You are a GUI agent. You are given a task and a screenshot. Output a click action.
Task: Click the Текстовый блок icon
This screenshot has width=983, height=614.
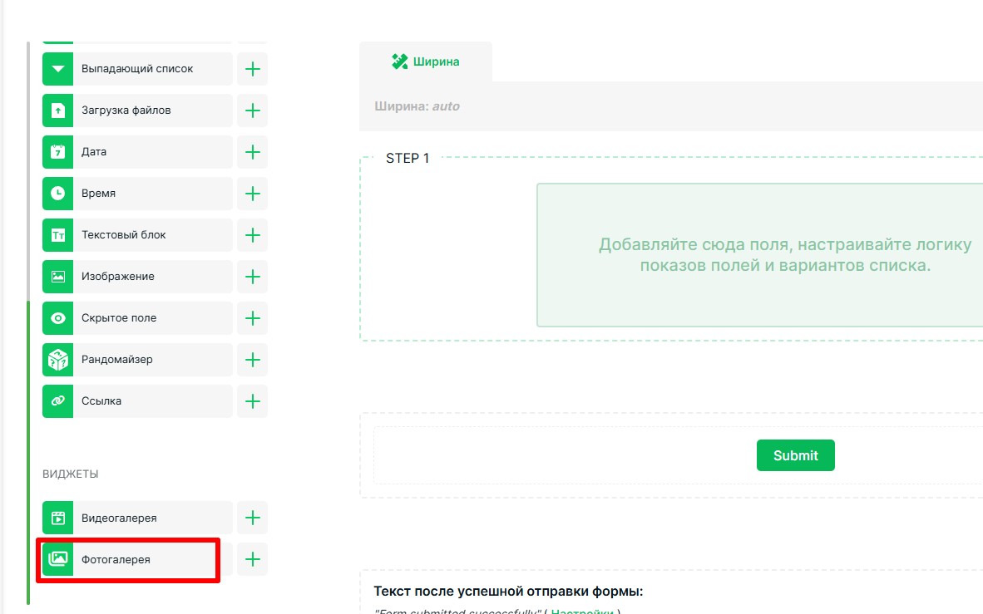click(x=58, y=235)
